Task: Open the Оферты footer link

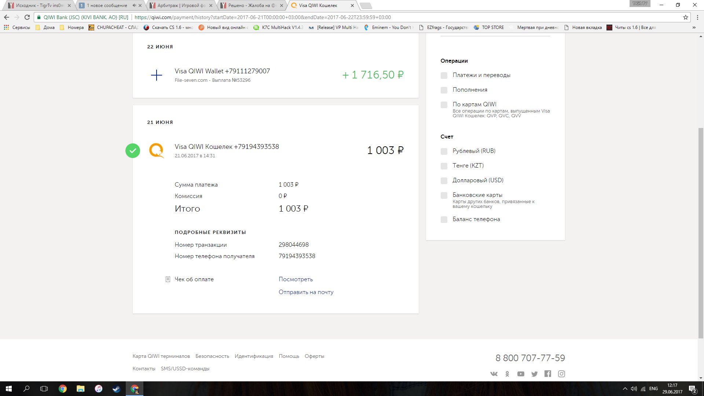Action: pyautogui.click(x=314, y=356)
